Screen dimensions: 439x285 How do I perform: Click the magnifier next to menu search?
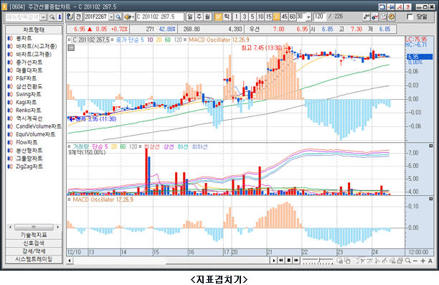point(52,17)
